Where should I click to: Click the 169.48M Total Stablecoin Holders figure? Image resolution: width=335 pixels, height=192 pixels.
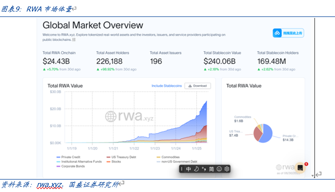point(272,61)
